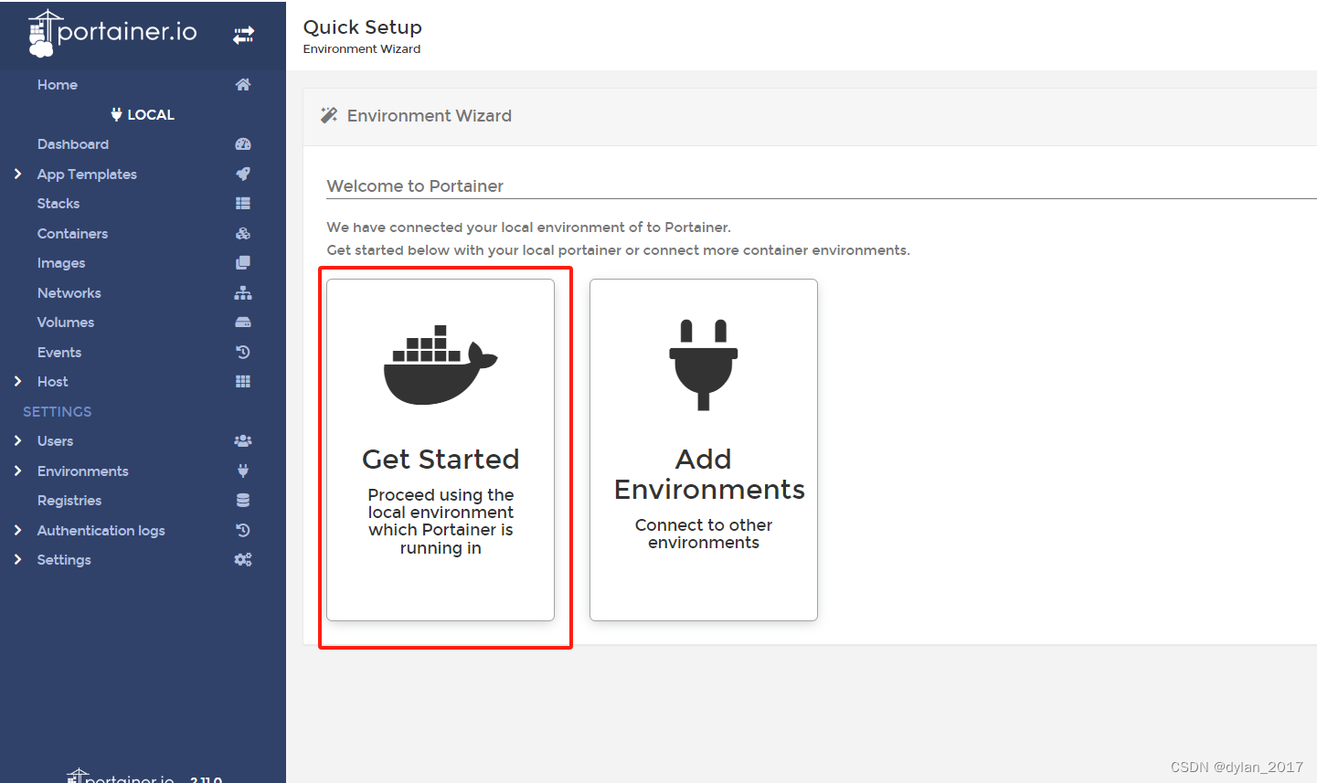Expand the Host submenu chevron
The height and width of the screenshot is (783, 1317).
click(17, 382)
